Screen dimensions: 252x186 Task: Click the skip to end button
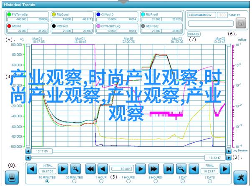click(x=169, y=169)
